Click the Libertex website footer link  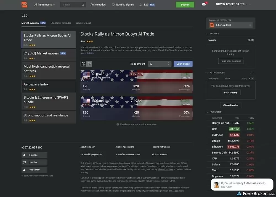coord(160,154)
